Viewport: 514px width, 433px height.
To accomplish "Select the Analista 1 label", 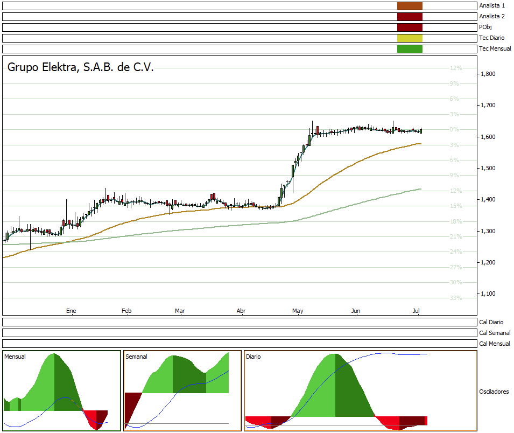I will [x=492, y=5].
